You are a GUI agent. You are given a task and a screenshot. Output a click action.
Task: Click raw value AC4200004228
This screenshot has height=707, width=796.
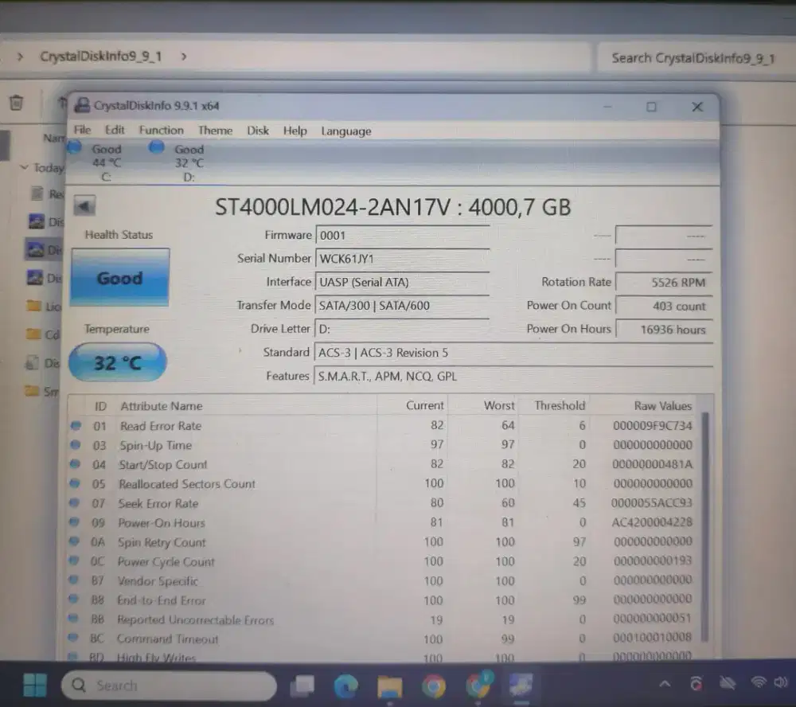pos(652,522)
